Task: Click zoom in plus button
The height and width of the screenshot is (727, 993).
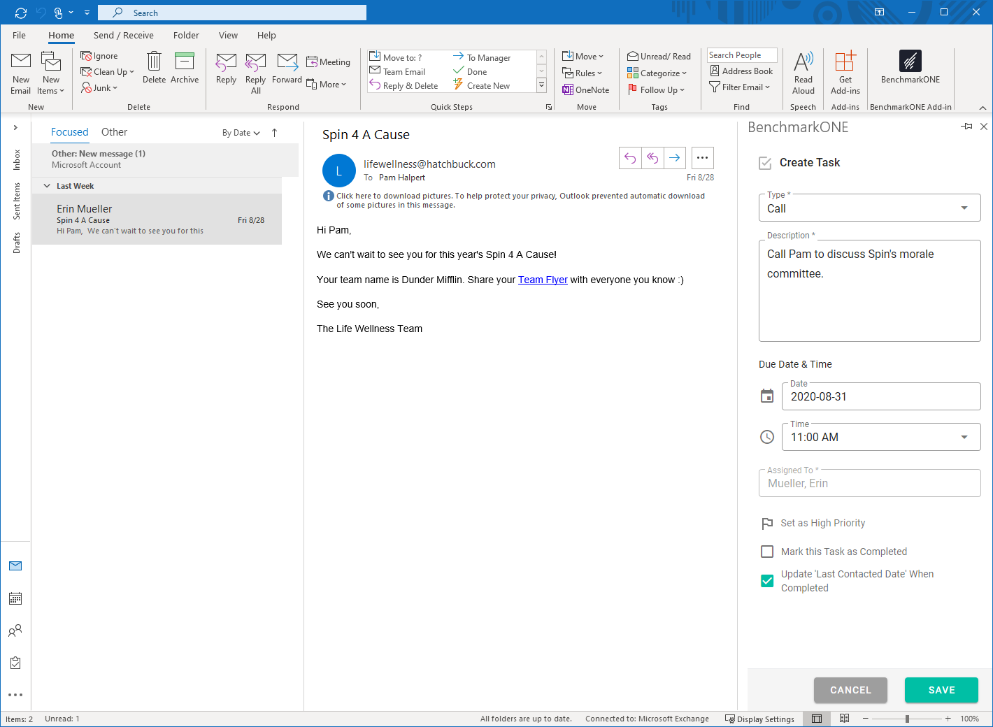Action: 948,719
